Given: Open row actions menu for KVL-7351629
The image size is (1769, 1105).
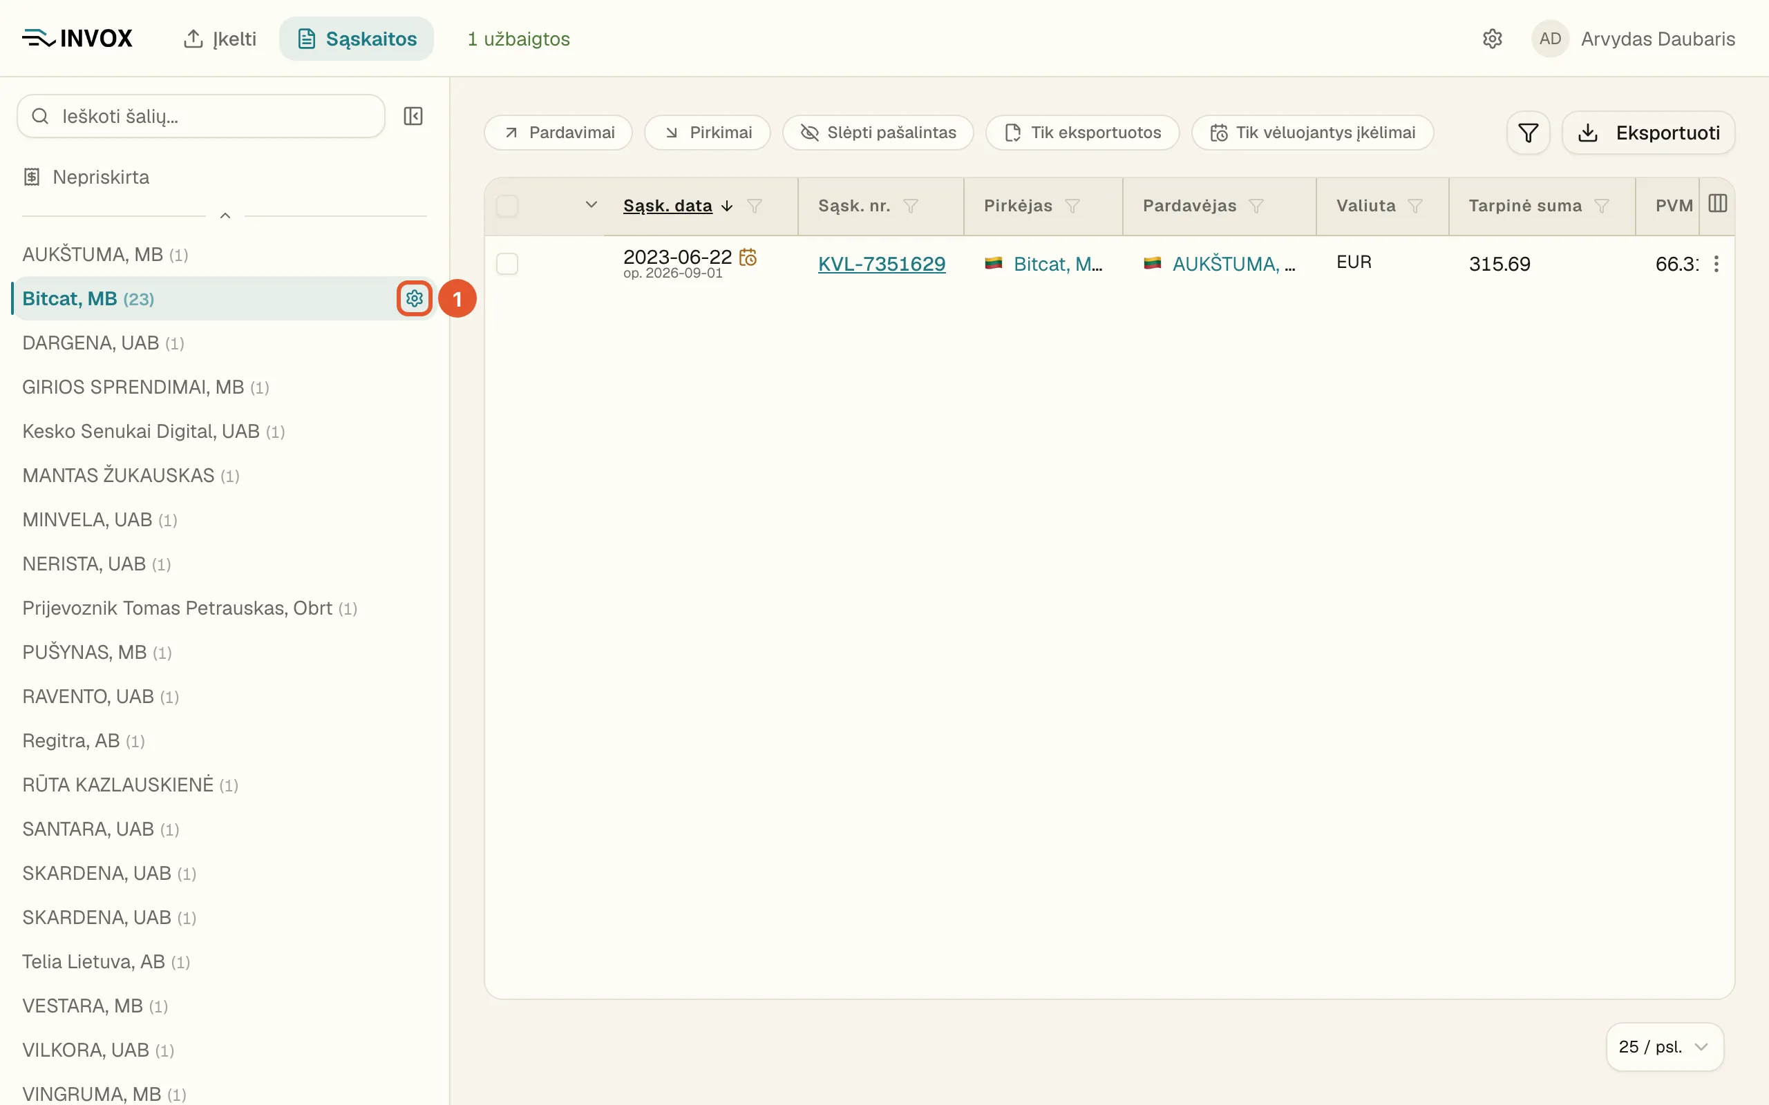Looking at the screenshot, I should point(1716,264).
